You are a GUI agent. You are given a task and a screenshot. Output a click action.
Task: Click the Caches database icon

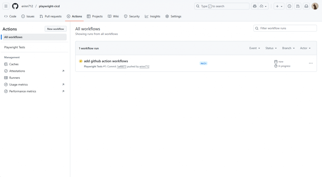(x=6, y=64)
